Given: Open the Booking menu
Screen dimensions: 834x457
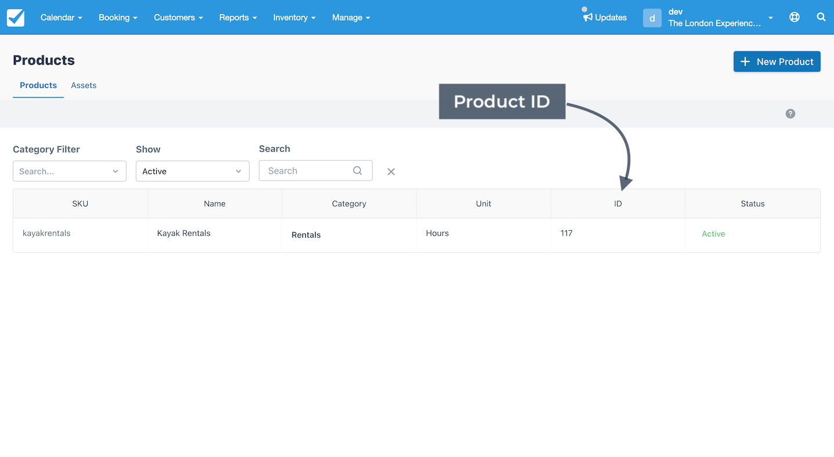Looking at the screenshot, I should (118, 17).
